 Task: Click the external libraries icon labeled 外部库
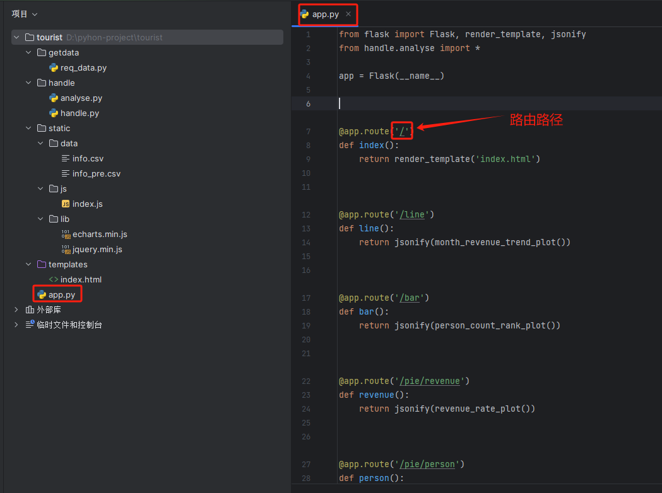(30, 310)
